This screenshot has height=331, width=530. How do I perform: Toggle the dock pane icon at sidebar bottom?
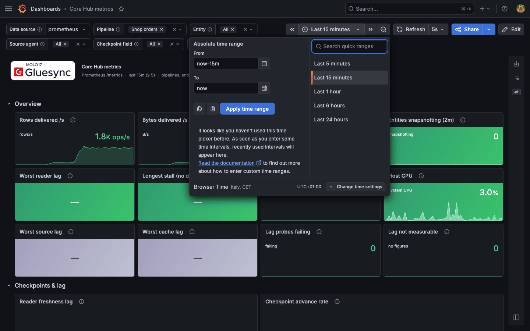[x=516, y=317]
